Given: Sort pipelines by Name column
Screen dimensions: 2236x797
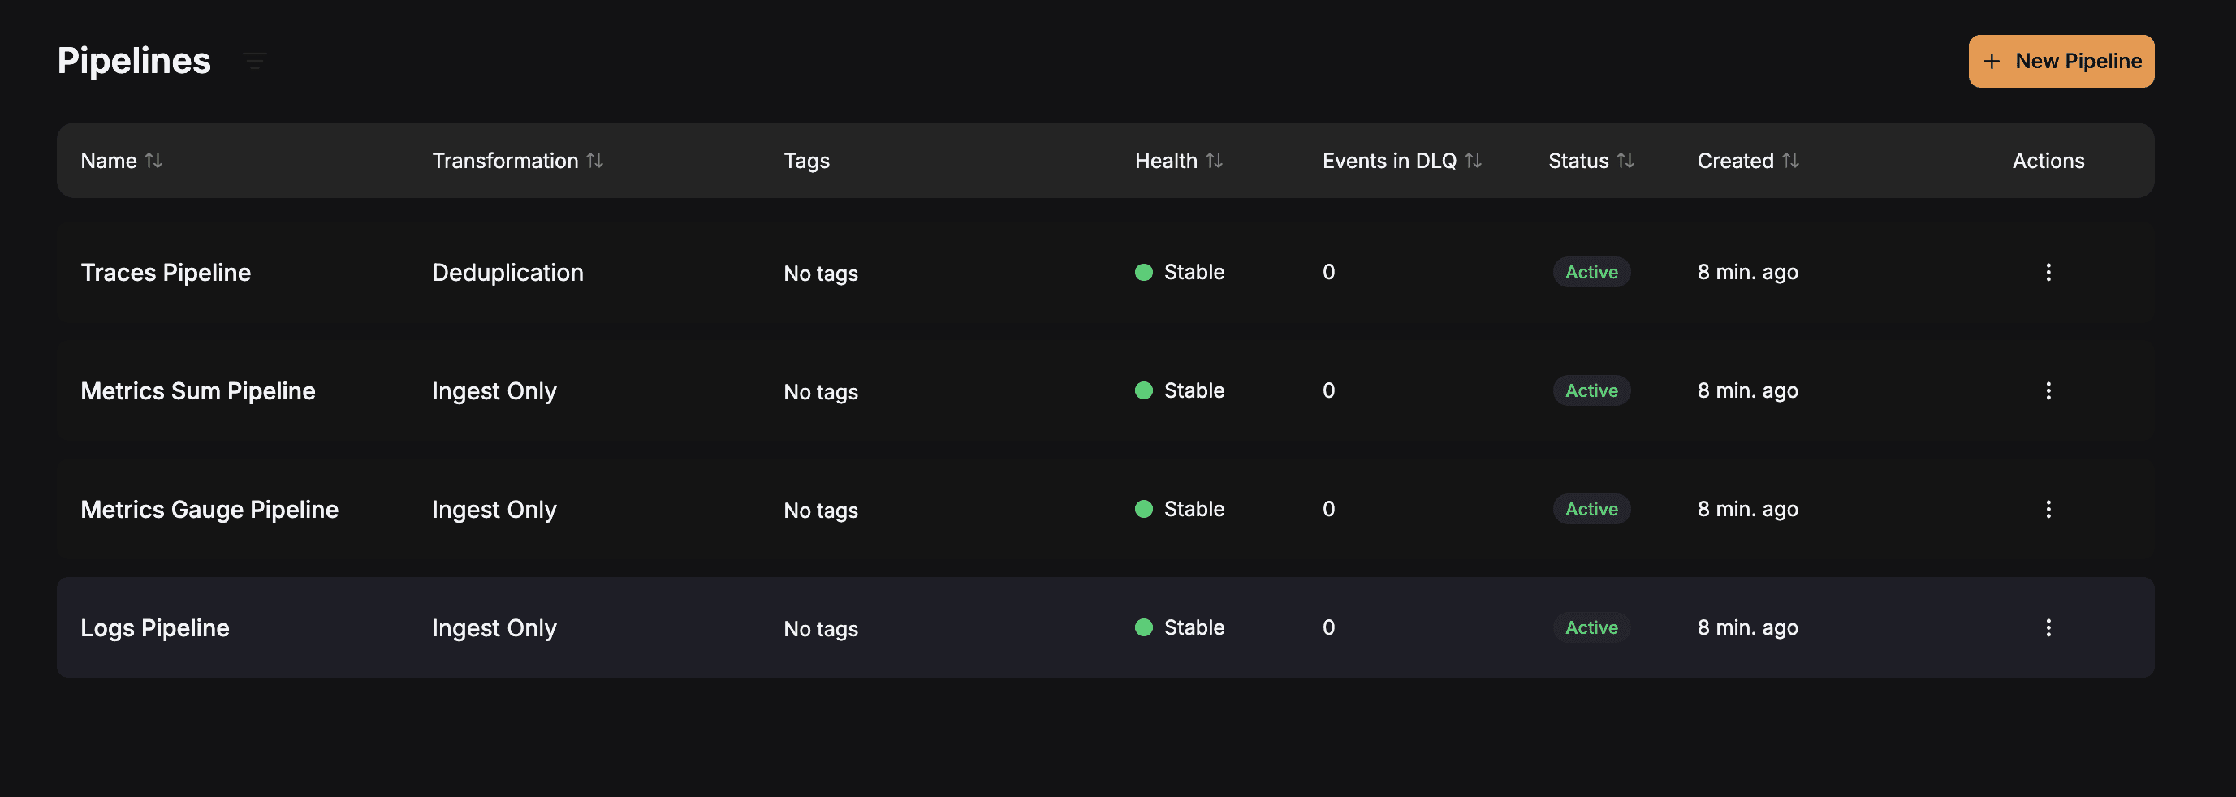Looking at the screenshot, I should [153, 161].
